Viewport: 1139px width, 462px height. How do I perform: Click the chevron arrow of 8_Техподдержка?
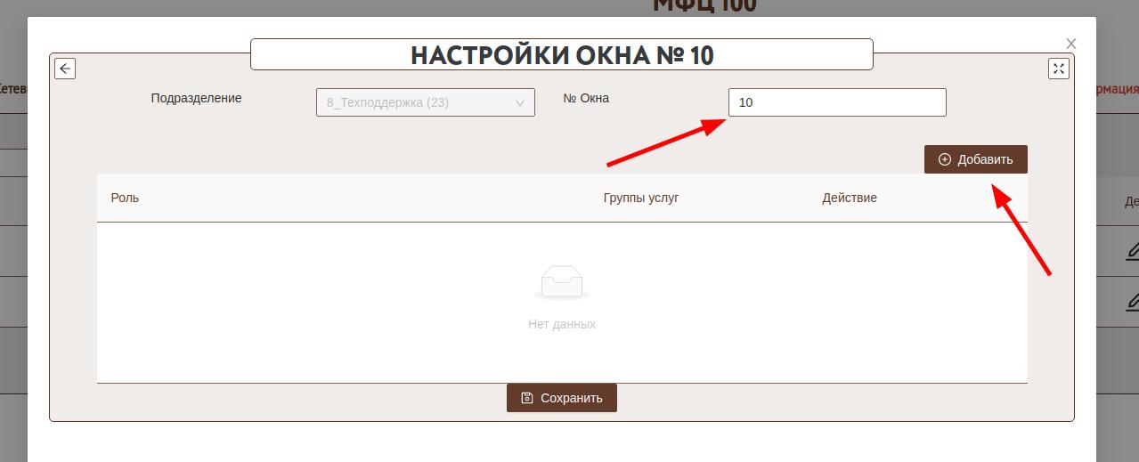point(520,103)
